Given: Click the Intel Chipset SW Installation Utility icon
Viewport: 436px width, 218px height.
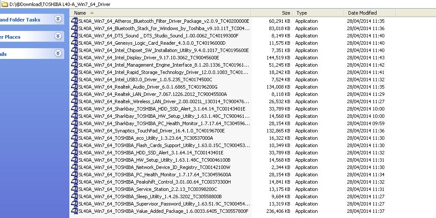Looking at the screenshot, I should pos(75,50).
